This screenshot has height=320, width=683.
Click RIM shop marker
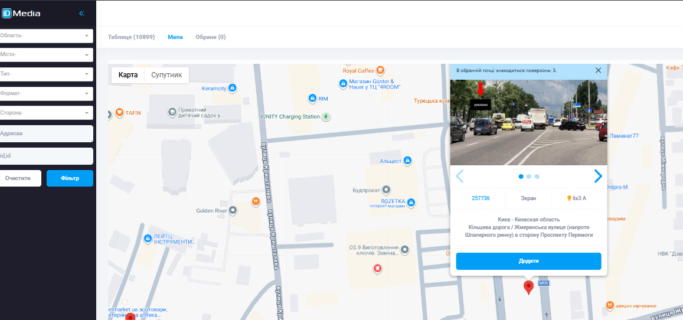(312, 99)
